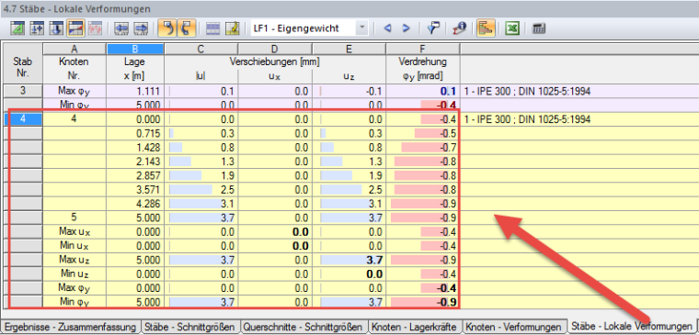Click |u| value 1.9 in row x 2.857
The image size is (699, 335).
point(201,175)
